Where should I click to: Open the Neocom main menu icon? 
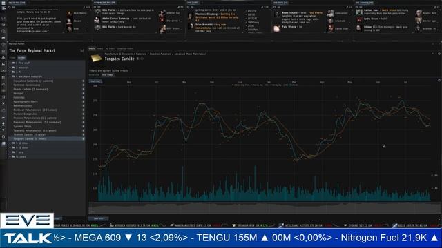click(3, 3)
